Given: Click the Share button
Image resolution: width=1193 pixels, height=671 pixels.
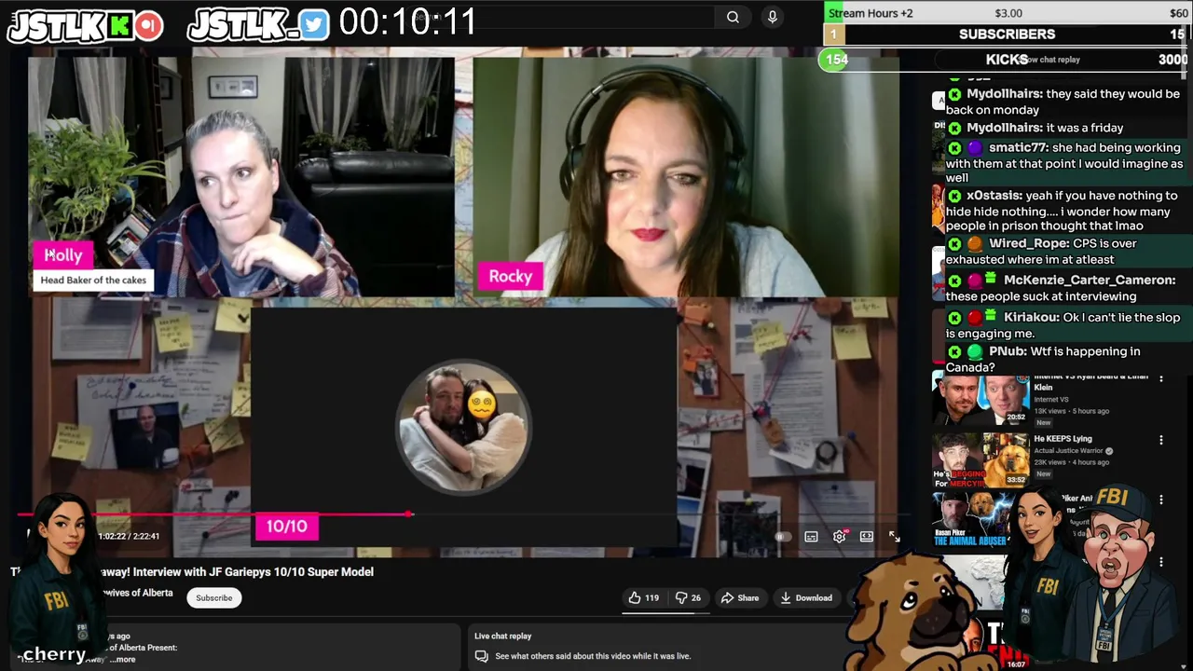Looking at the screenshot, I should tap(740, 597).
